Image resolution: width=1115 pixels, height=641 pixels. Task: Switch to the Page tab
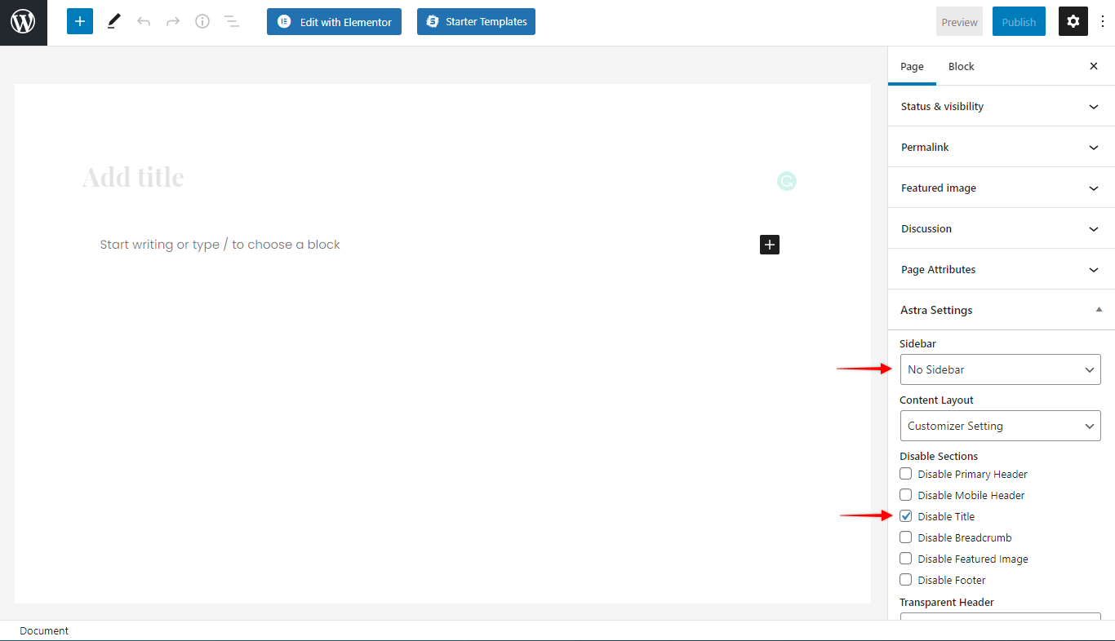(912, 66)
